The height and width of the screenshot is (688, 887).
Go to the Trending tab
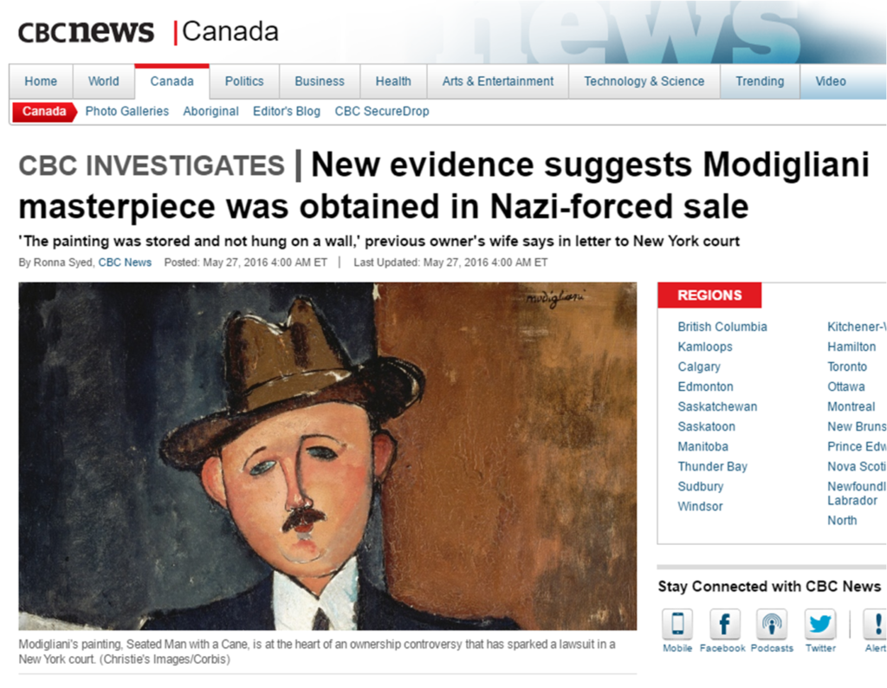[x=760, y=81]
